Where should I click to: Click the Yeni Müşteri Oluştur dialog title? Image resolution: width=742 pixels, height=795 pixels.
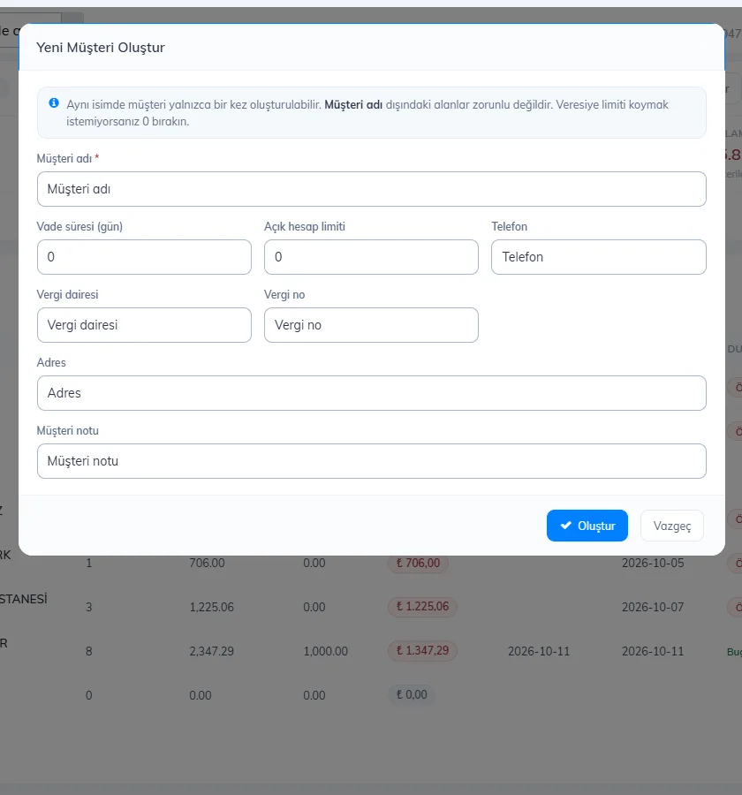101,47
